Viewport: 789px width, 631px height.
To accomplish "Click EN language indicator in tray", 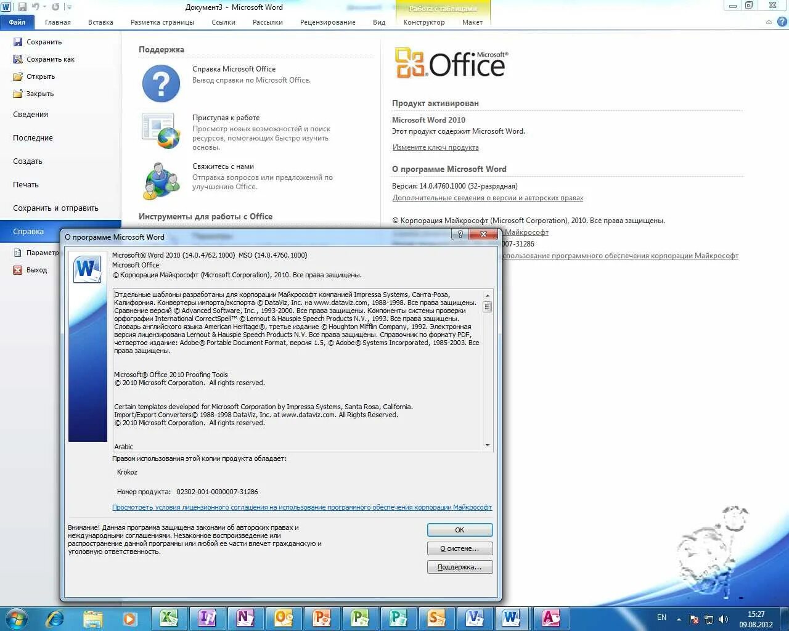I will pyautogui.click(x=661, y=617).
